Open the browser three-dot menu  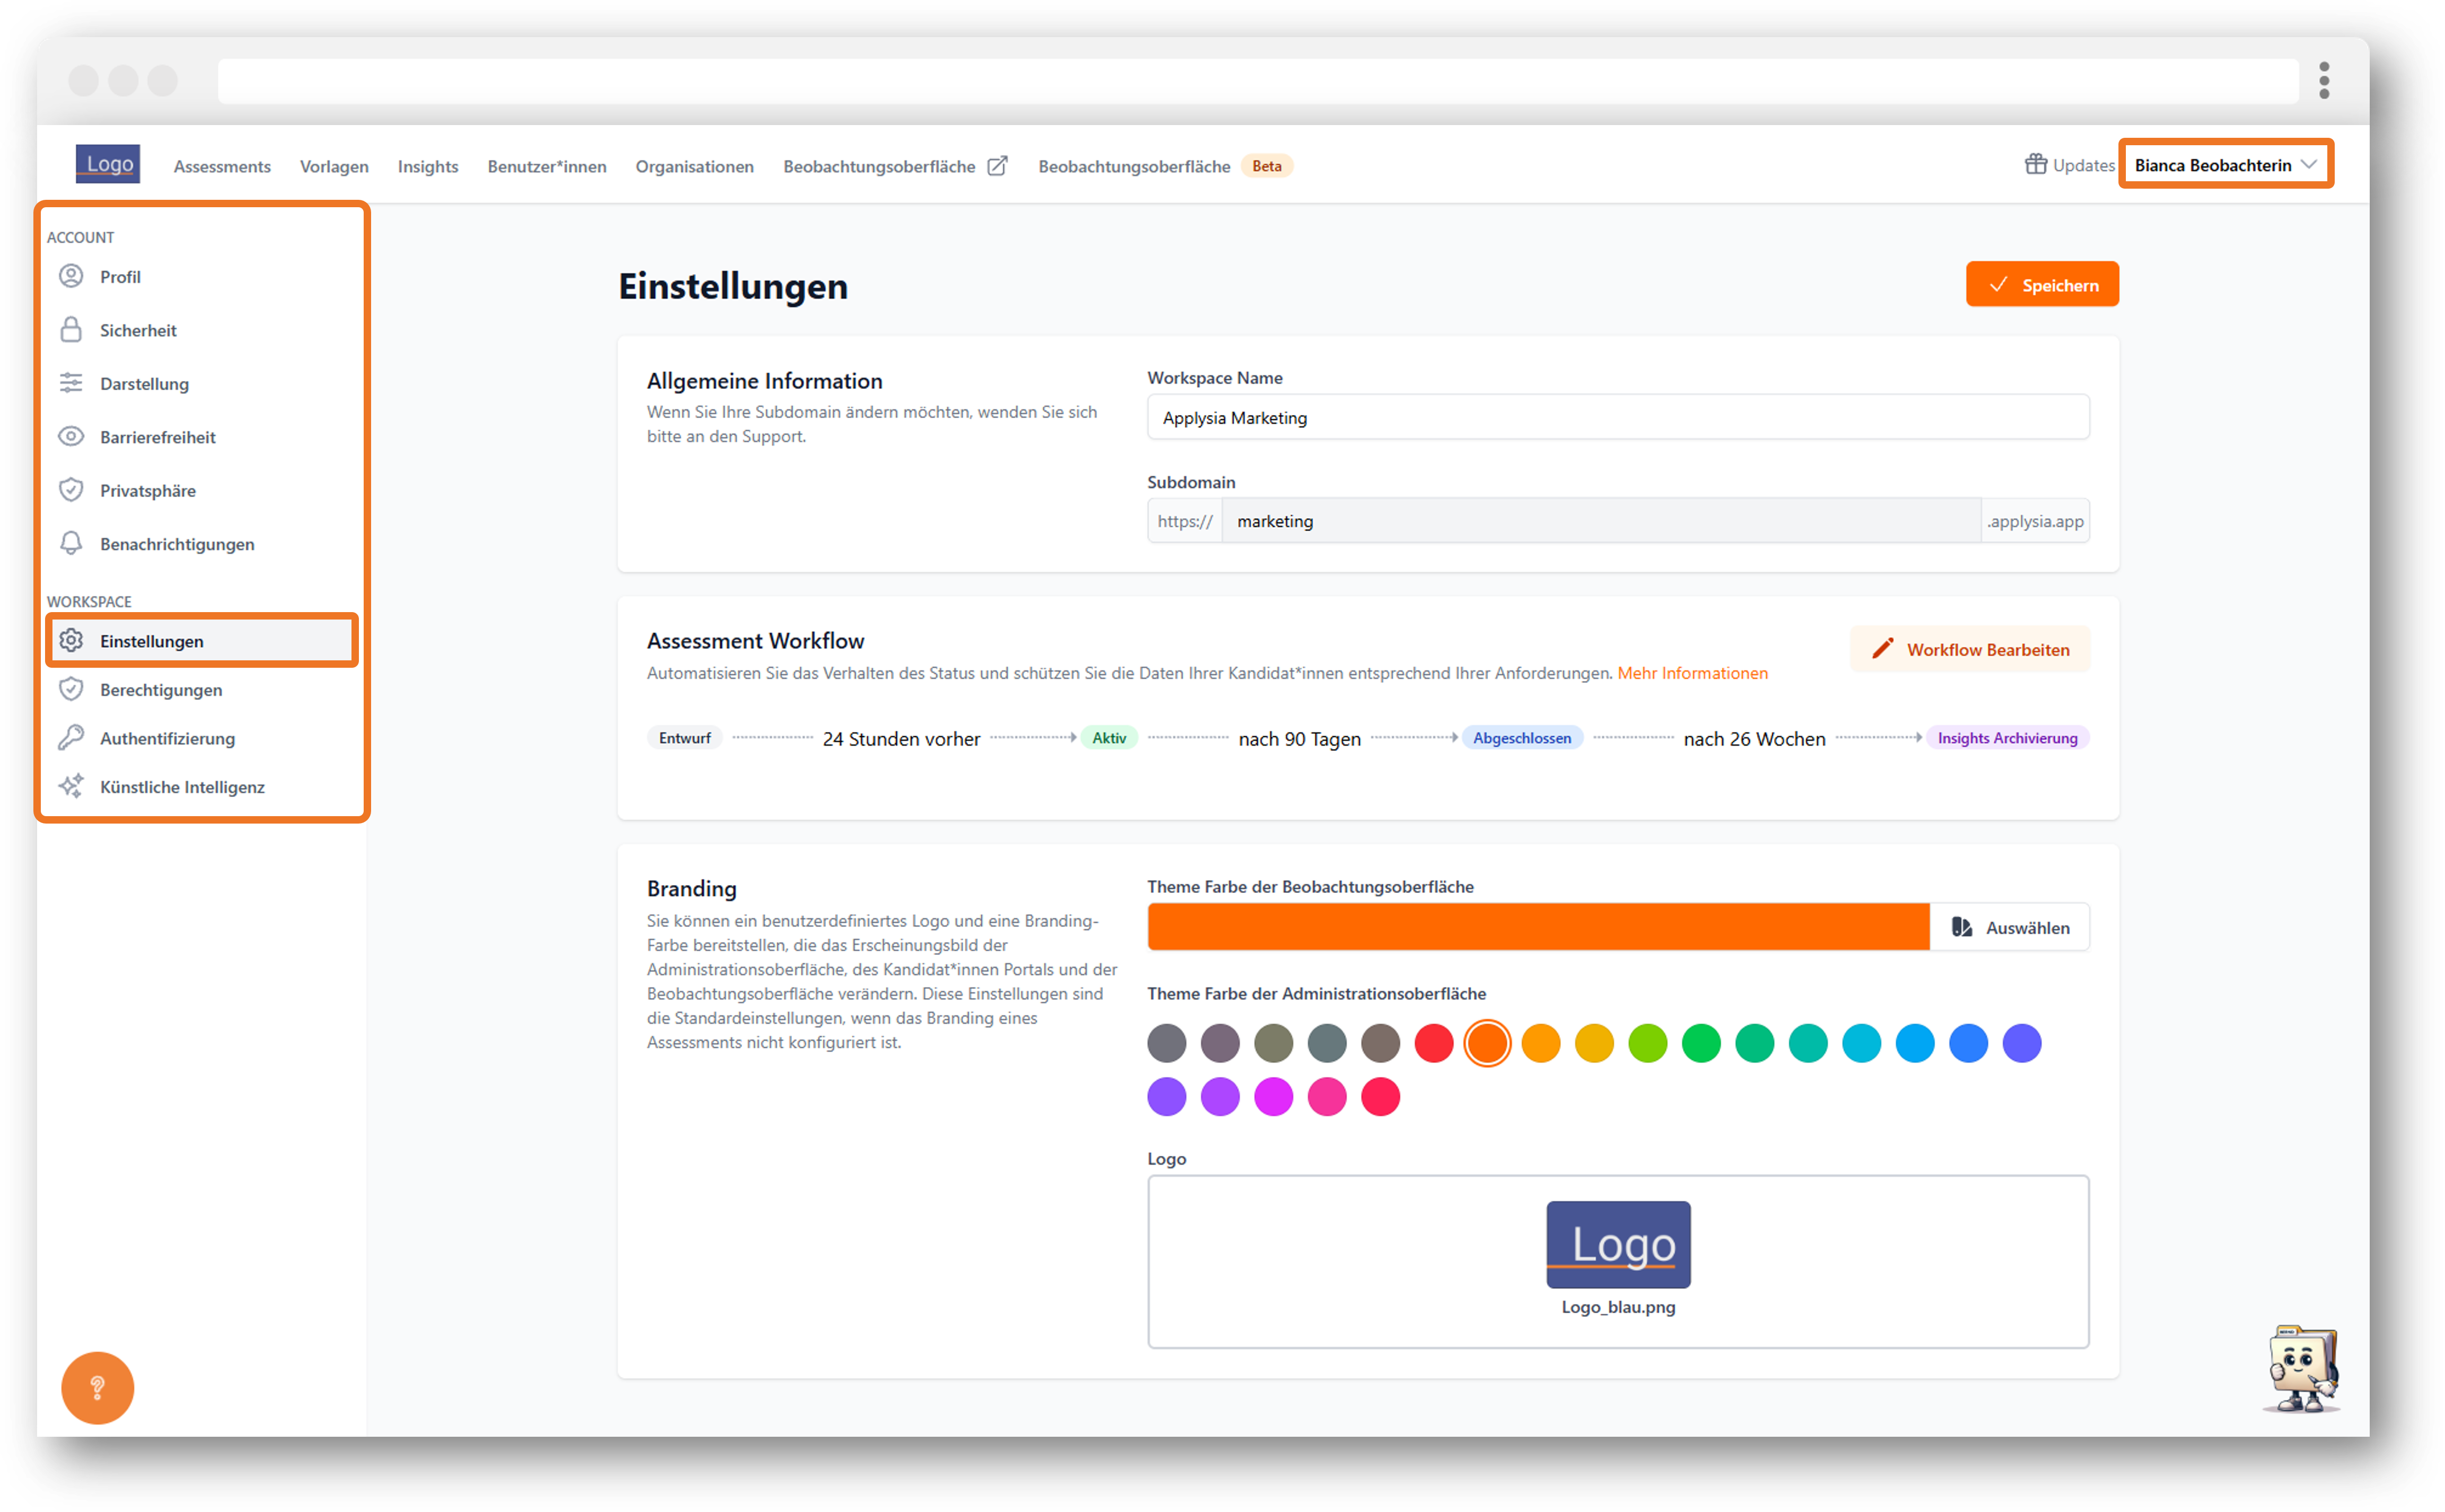coord(2325,80)
